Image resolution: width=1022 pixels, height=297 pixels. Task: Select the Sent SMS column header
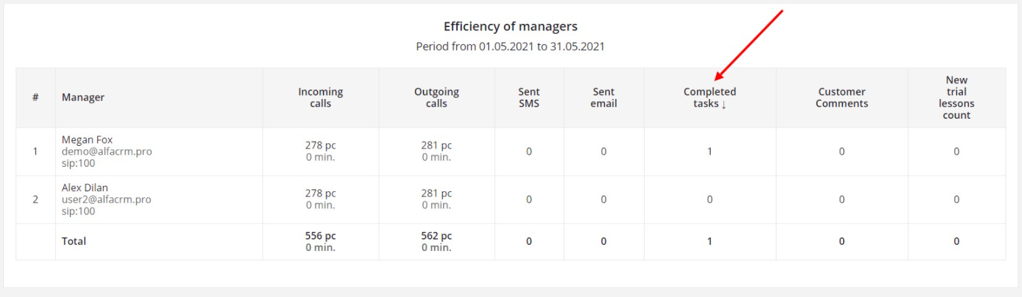pos(529,98)
